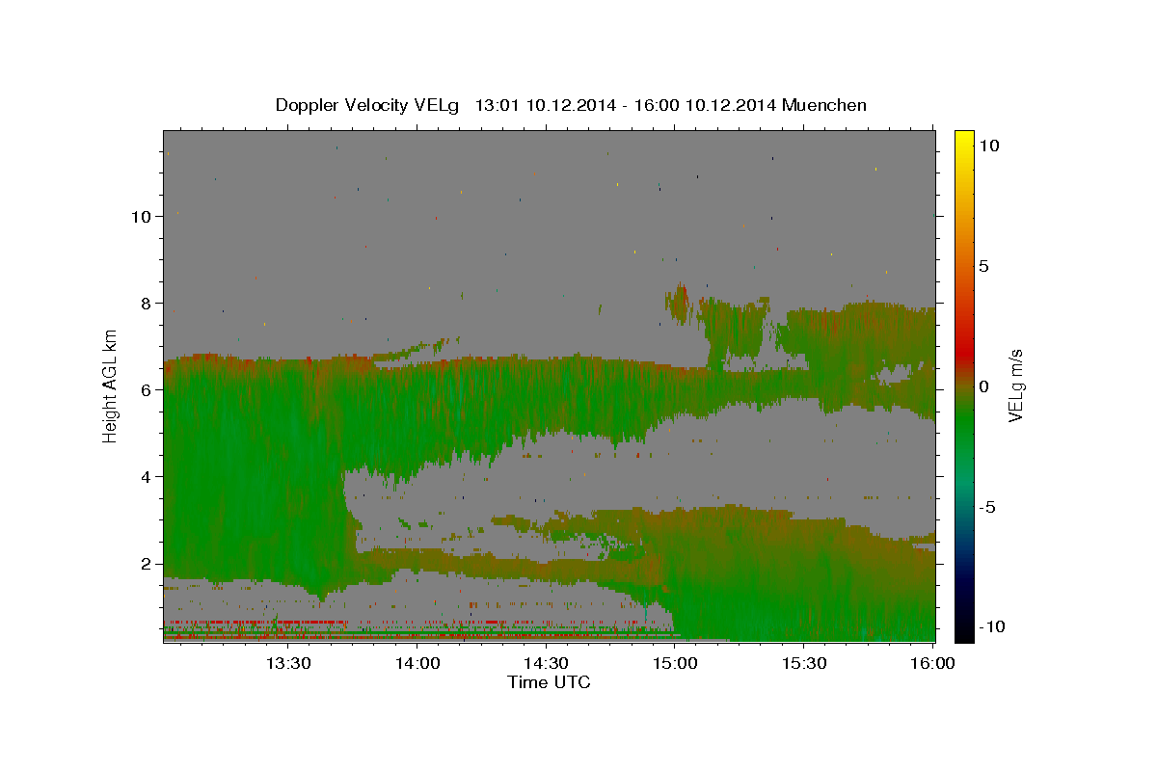Click the plot title 'Doppler Velocity VELg'
Screen dimensions: 1157x771
pos(366,105)
